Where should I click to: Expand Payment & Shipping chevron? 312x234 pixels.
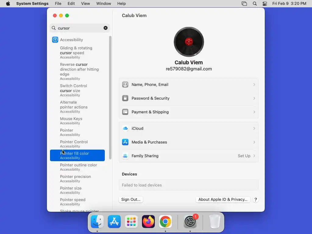[x=254, y=112]
